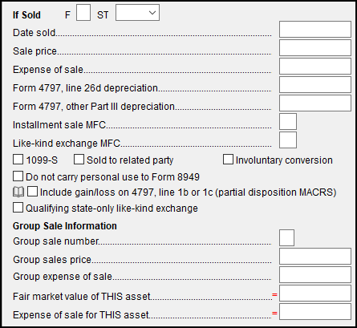Focus the Expense of sale field

[315, 67]
